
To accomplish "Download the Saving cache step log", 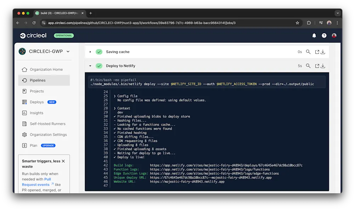I will (x=323, y=52).
